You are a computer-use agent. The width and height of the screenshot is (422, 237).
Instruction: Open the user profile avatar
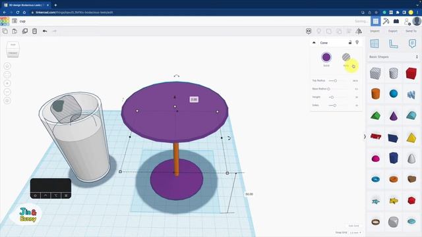pyautogui.click(x=417, y=21)
